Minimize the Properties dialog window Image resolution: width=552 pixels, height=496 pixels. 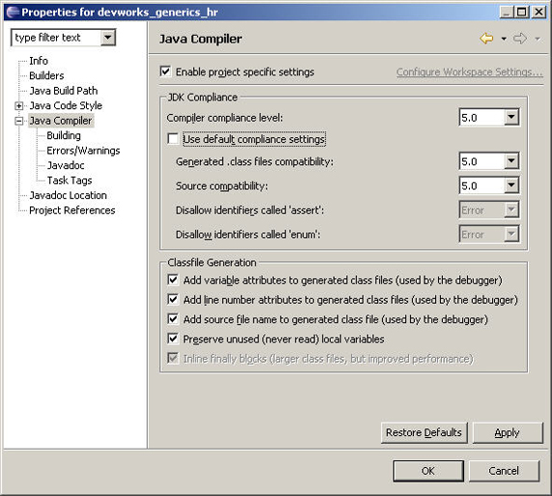pyautogui.click(x=507, y=12)
